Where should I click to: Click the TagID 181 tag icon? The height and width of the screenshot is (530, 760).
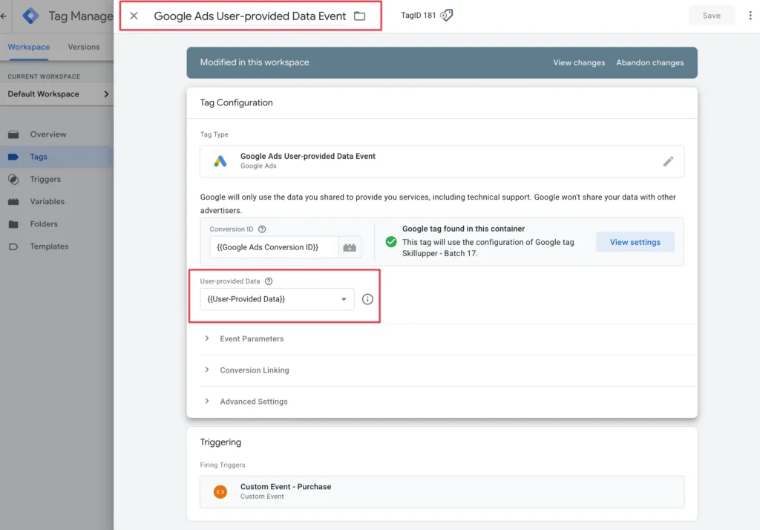point(446,16)
